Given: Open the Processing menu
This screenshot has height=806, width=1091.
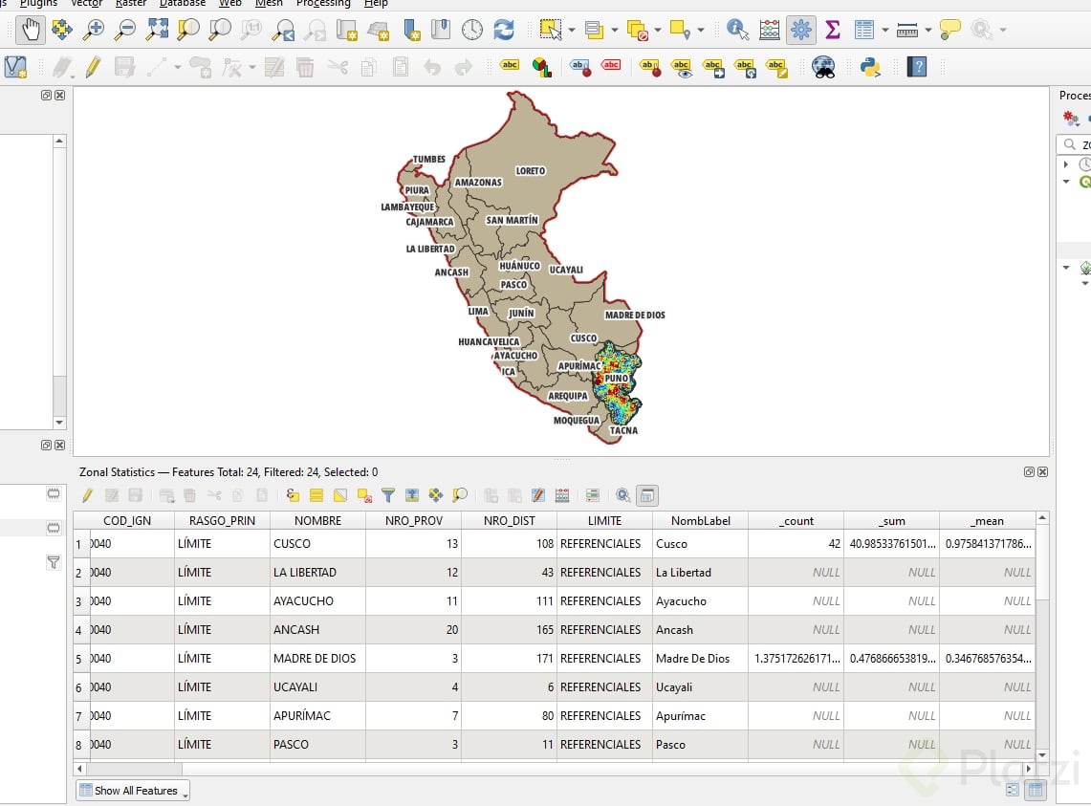Looking at the screenshot, I should pyautogui.click(x=323, y=4).
